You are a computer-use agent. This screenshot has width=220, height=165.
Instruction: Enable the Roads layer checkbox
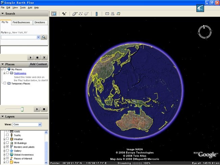(7, 131)
